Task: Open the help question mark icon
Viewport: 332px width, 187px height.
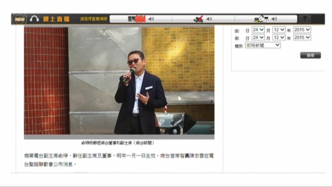Action: click(304, 19)
